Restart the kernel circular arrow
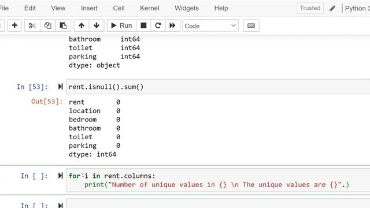 pos(158,25)
